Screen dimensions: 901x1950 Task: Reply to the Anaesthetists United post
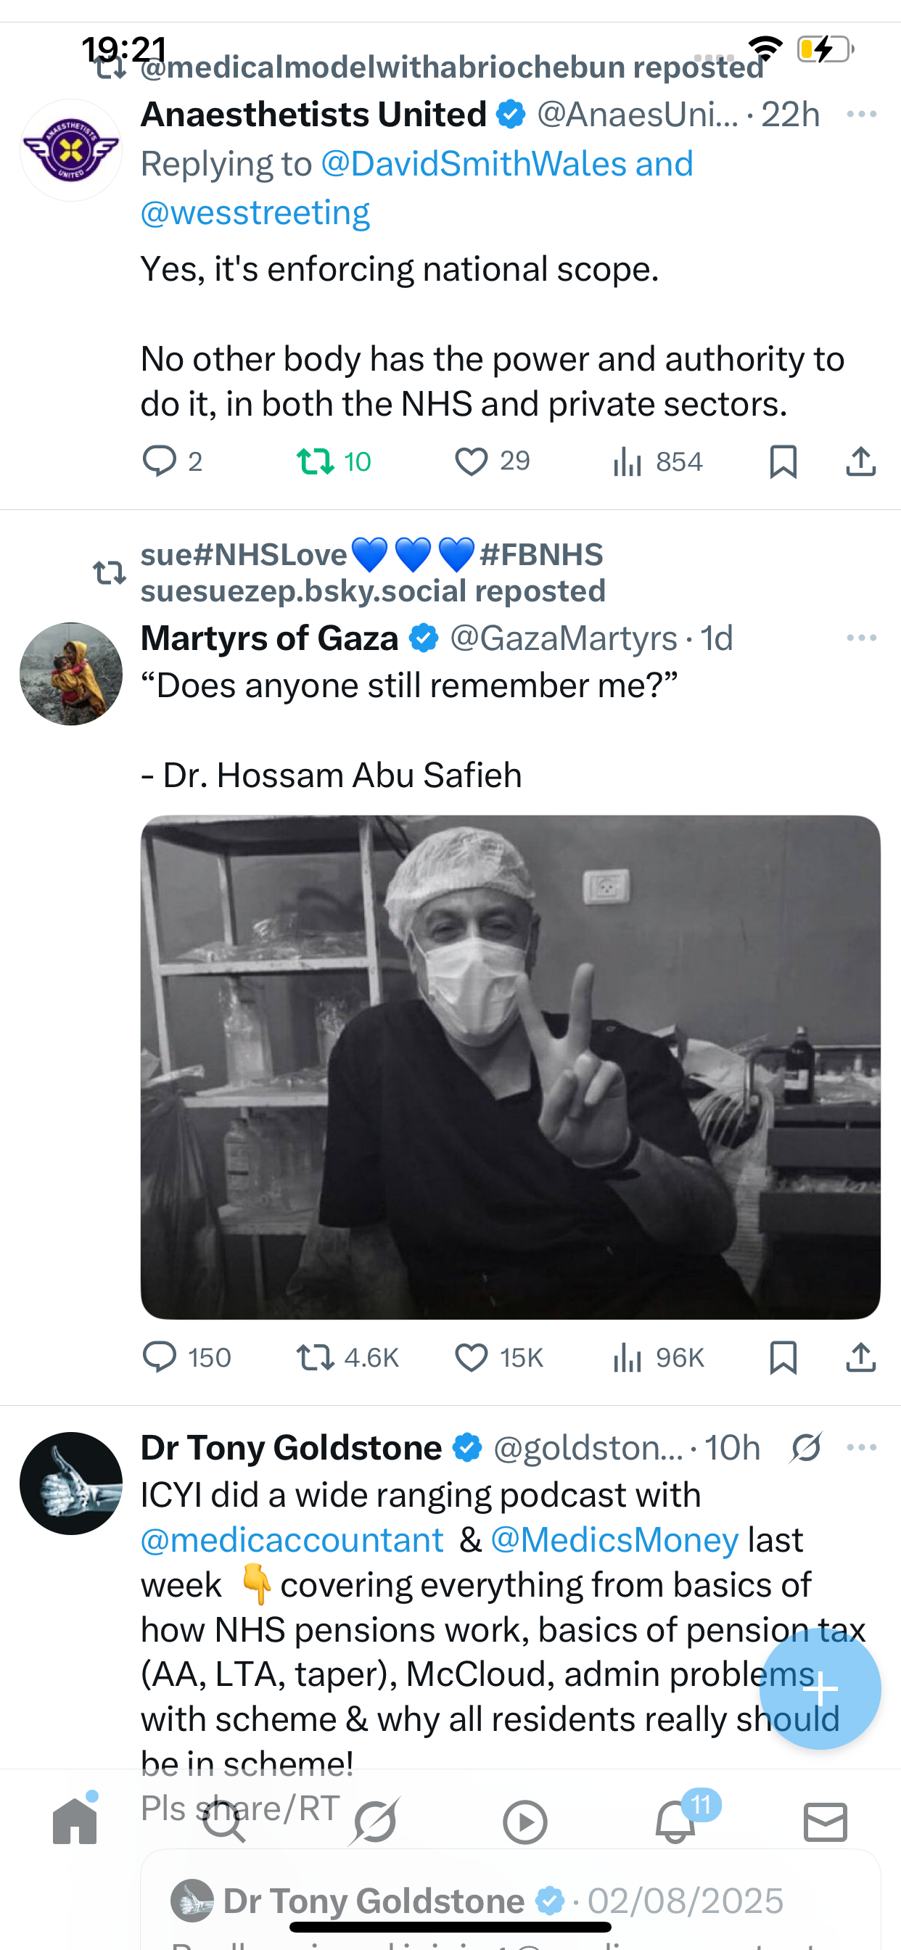(x=160, y=461)
